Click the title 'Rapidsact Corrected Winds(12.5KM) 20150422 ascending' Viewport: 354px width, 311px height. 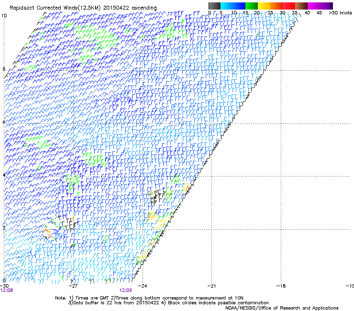point(83,8)
